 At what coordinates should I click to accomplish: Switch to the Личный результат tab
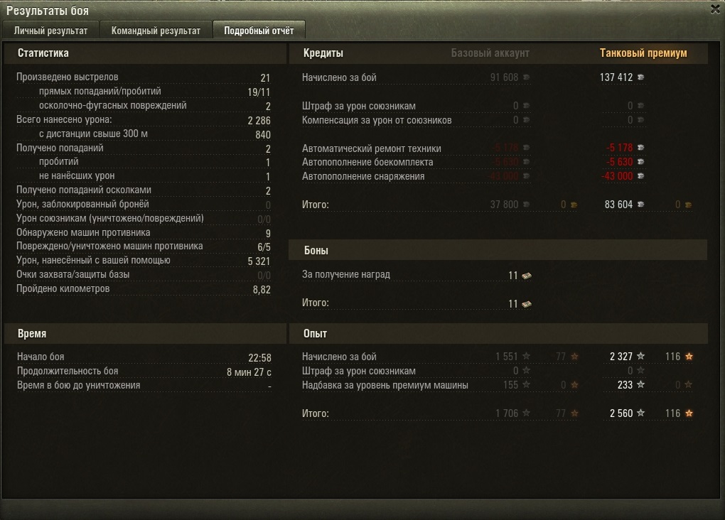pos(50,31)
